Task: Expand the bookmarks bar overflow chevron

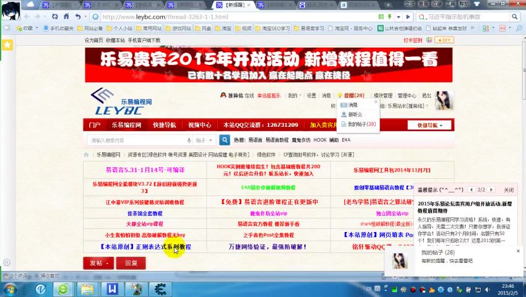Action: pos(472,28)
